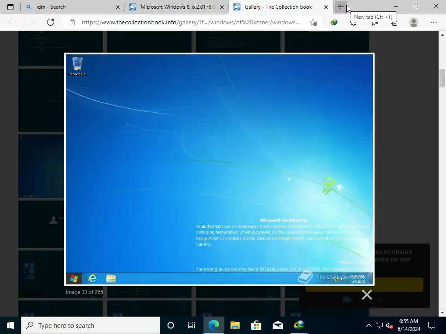Click the Microsoft Edge taskbar icon
This screenshot has height=334, width=446.
213,325
